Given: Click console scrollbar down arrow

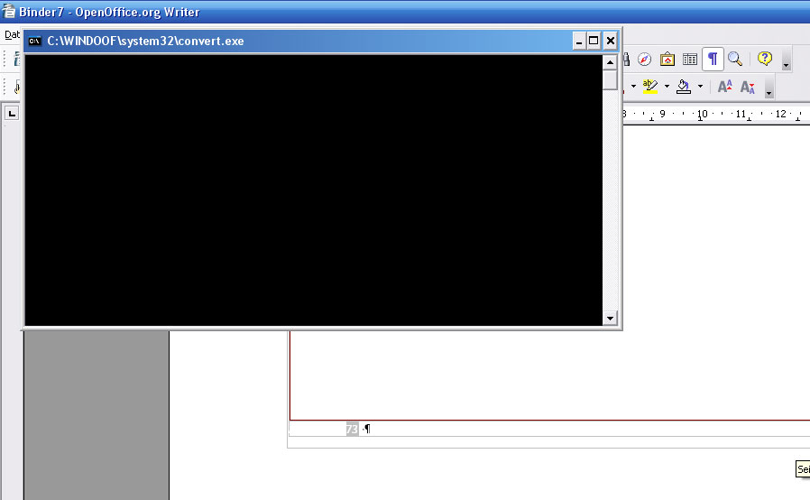Looking at the screenshot, I should 610,318.
